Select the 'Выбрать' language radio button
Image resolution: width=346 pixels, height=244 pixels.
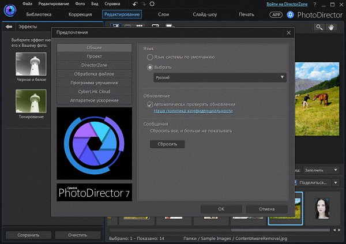click(151, 67)
